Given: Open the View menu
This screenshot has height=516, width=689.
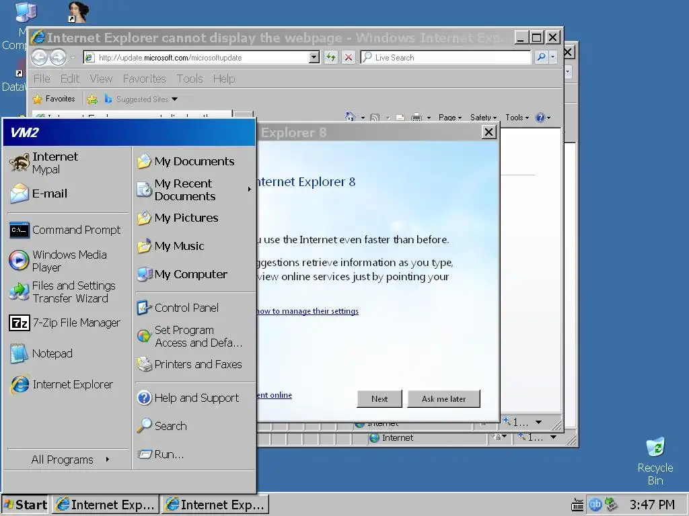Looking at the screenshot, I should (x=101, y=79).
